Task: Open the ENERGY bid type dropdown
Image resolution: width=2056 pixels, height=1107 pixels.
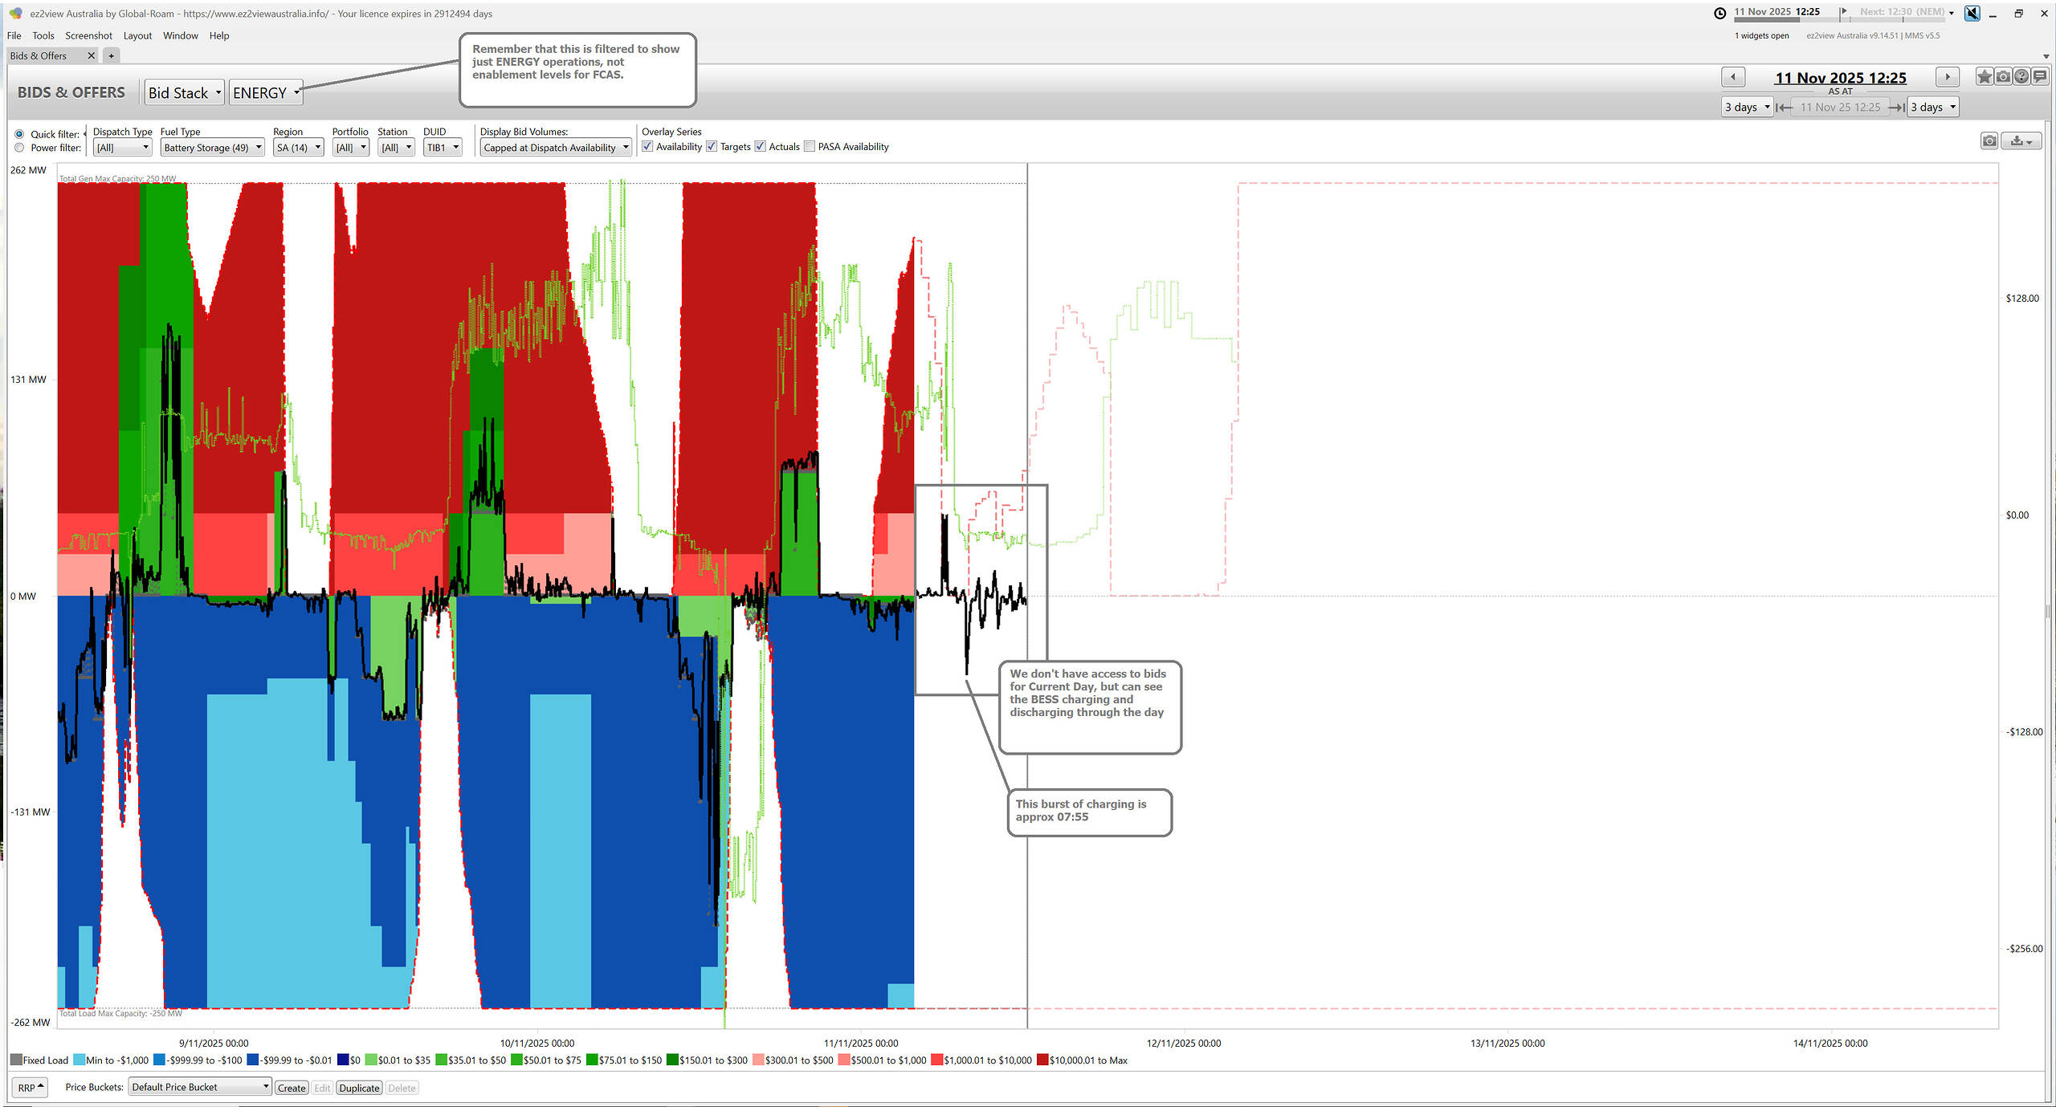Action: tap(266, 93)
